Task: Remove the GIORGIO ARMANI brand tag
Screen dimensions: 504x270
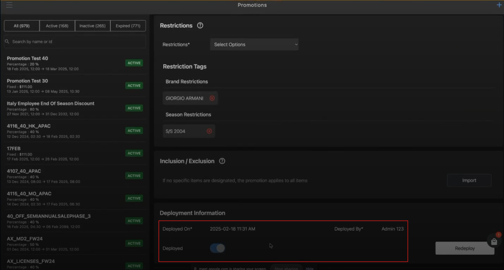Action: pyautogui.click(x=212, y=98)
